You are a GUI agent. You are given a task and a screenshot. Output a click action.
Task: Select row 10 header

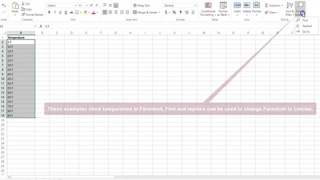(2, 79)
